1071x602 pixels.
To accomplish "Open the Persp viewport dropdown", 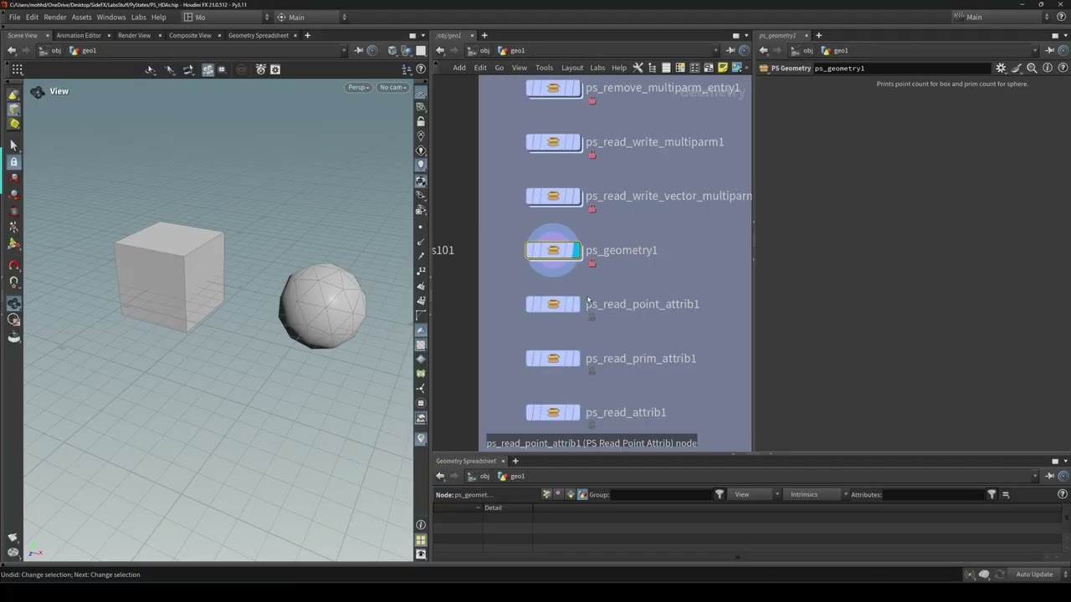I will (x=358, y=87).
